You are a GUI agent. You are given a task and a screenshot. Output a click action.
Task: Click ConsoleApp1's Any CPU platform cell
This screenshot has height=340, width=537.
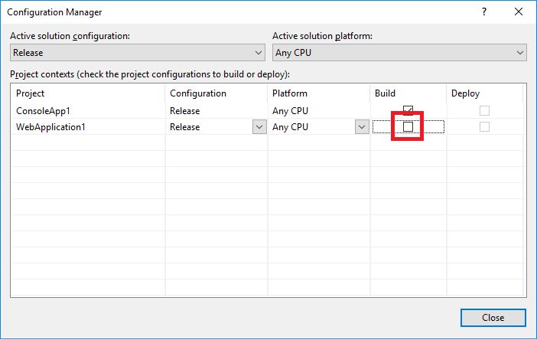click(318, 111)
